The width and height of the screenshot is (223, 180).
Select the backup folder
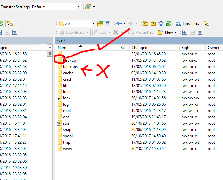[69, 60]
